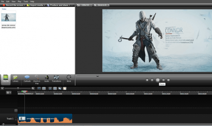212x126 pixels.
Task: Open the More tools tab
Action: [69, 79]
